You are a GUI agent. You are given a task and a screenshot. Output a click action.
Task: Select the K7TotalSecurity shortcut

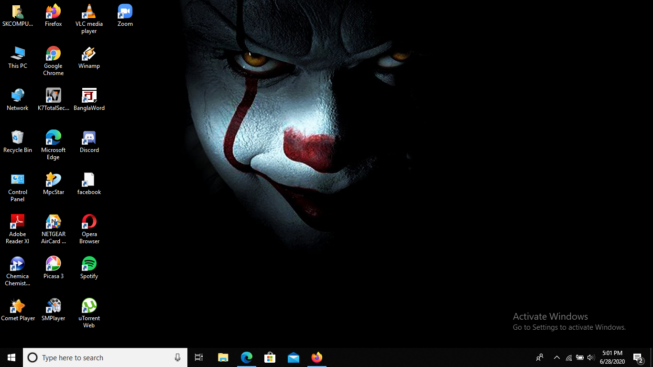click(x=53, y=100)
